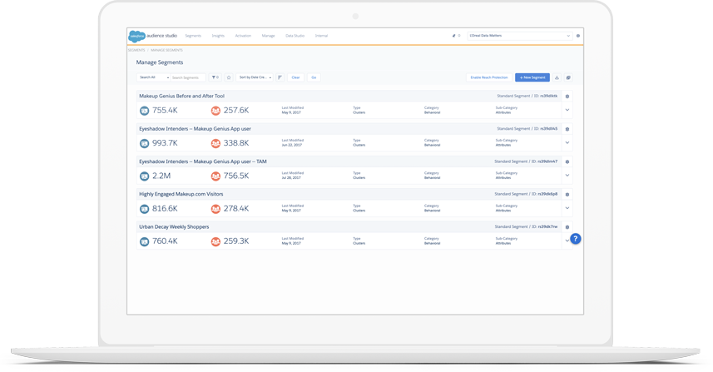Click the download segments icon
Image resolution: width=713 pixels, height=372 pixels.
[557, 77]
